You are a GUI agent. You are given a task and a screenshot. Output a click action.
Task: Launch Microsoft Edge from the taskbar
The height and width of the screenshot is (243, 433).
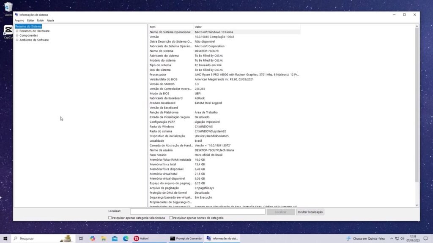[x=126, y=238]
